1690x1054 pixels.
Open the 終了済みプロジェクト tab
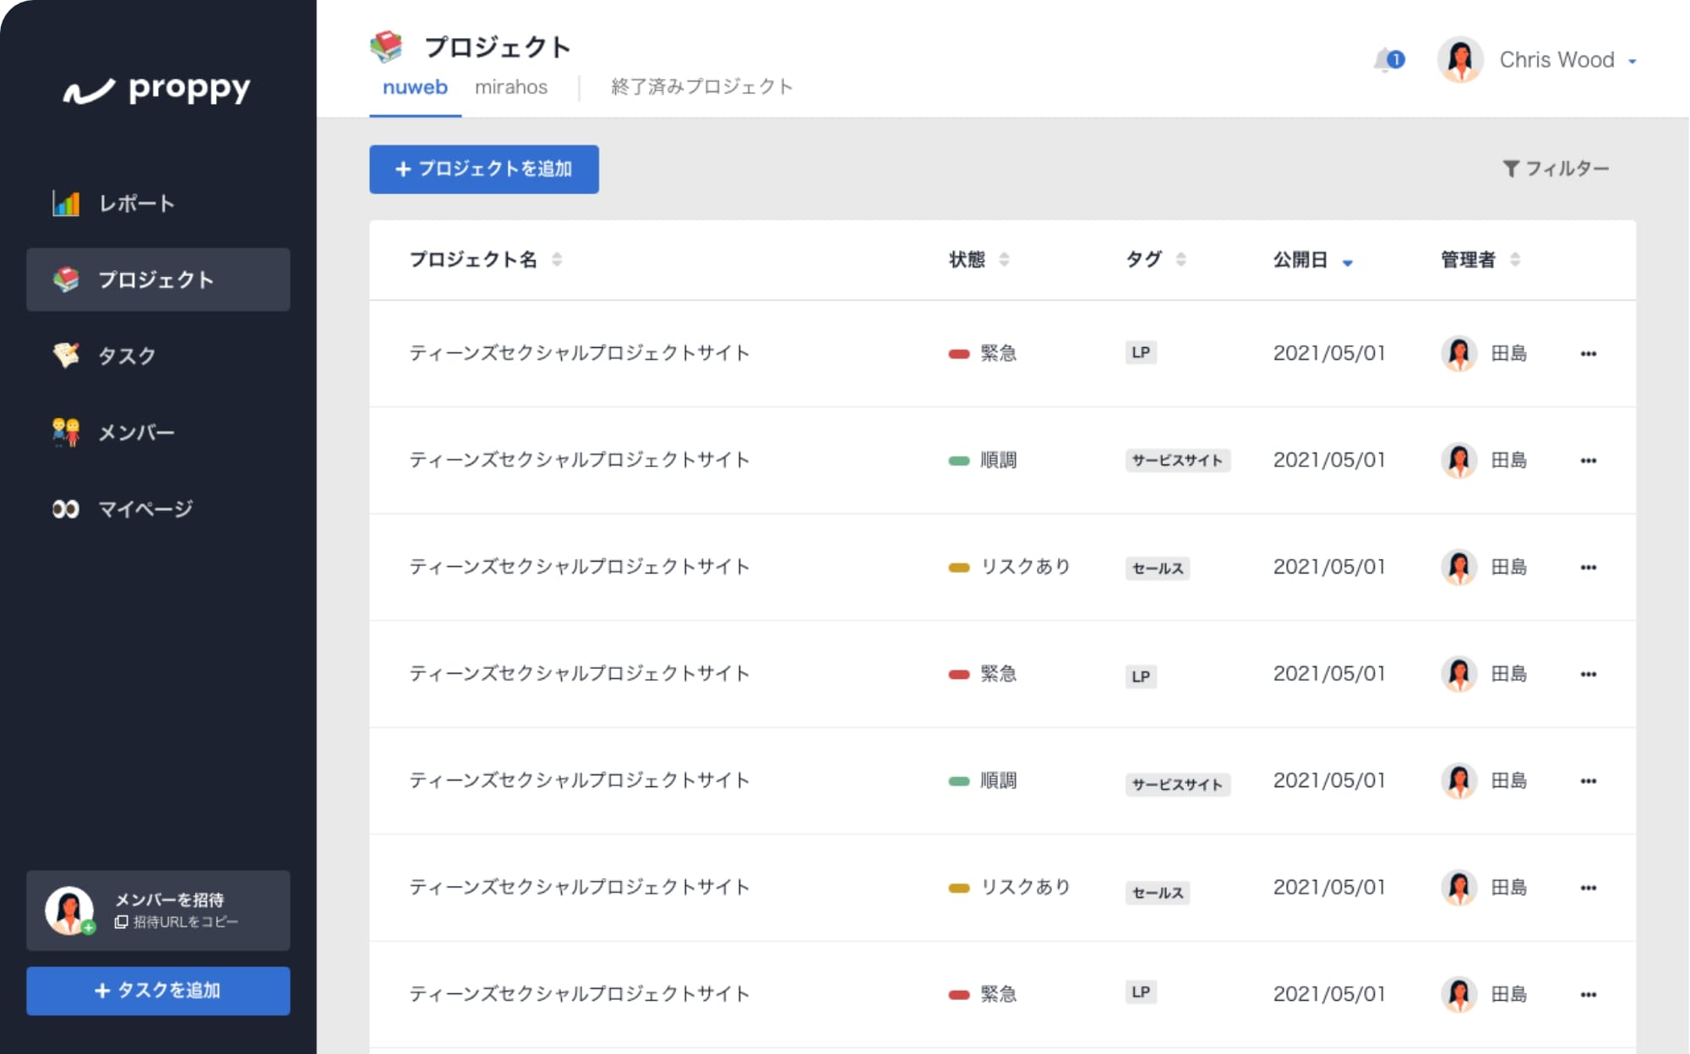tap(700, 86)
